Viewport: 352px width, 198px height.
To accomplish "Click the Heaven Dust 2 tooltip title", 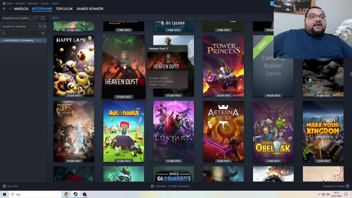I will point(158,48).
